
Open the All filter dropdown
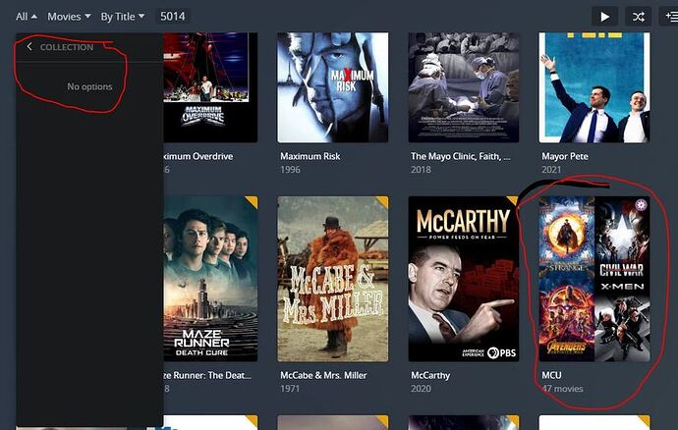click(x=27, y=17)
